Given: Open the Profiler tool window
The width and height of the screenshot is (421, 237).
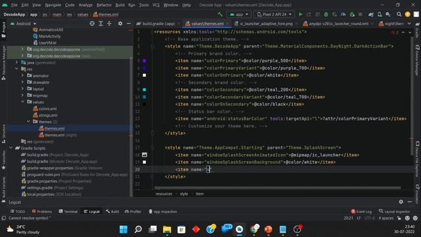Looking at the screenshot, I should click(x=133, y=211).
